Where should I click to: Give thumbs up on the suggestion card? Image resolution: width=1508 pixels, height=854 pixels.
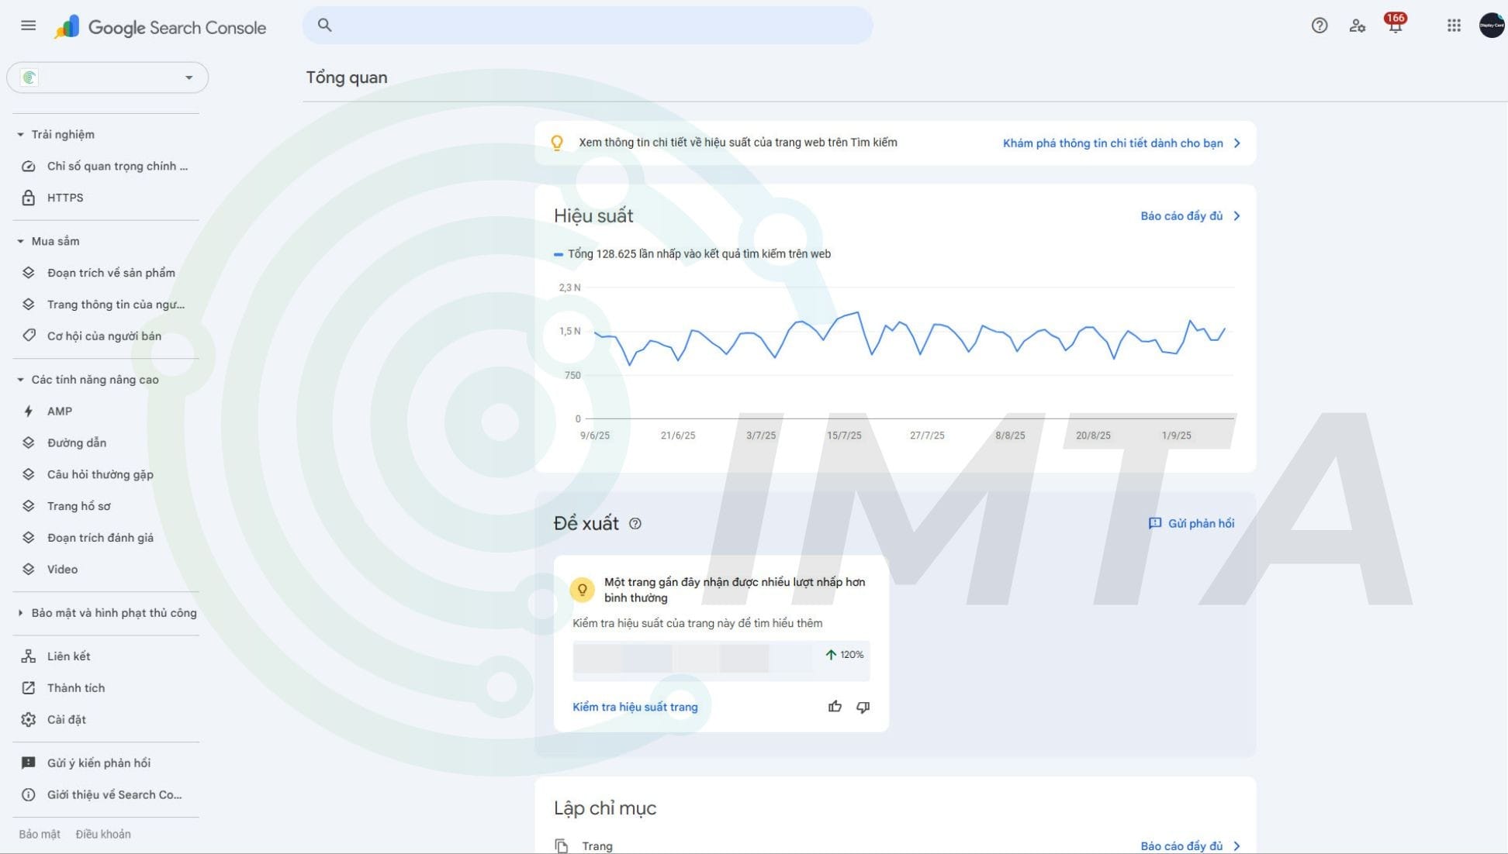pos(835,706)
